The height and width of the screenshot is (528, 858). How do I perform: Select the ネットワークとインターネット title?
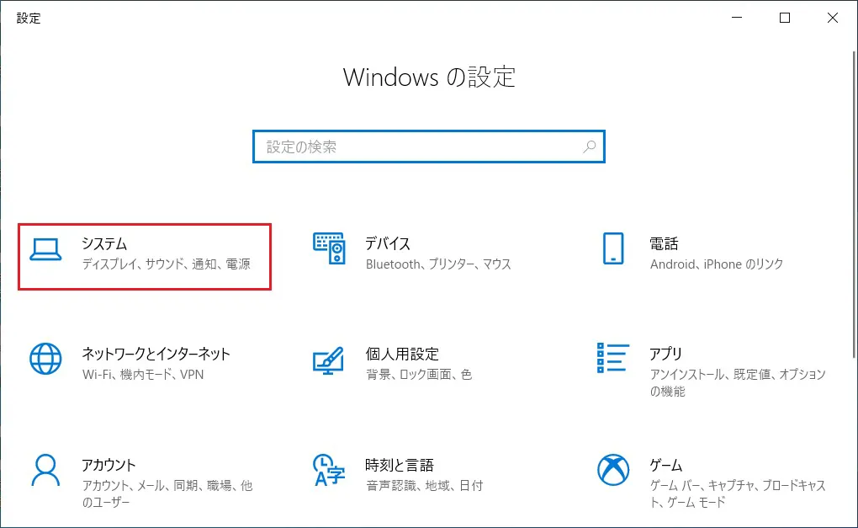156,354
